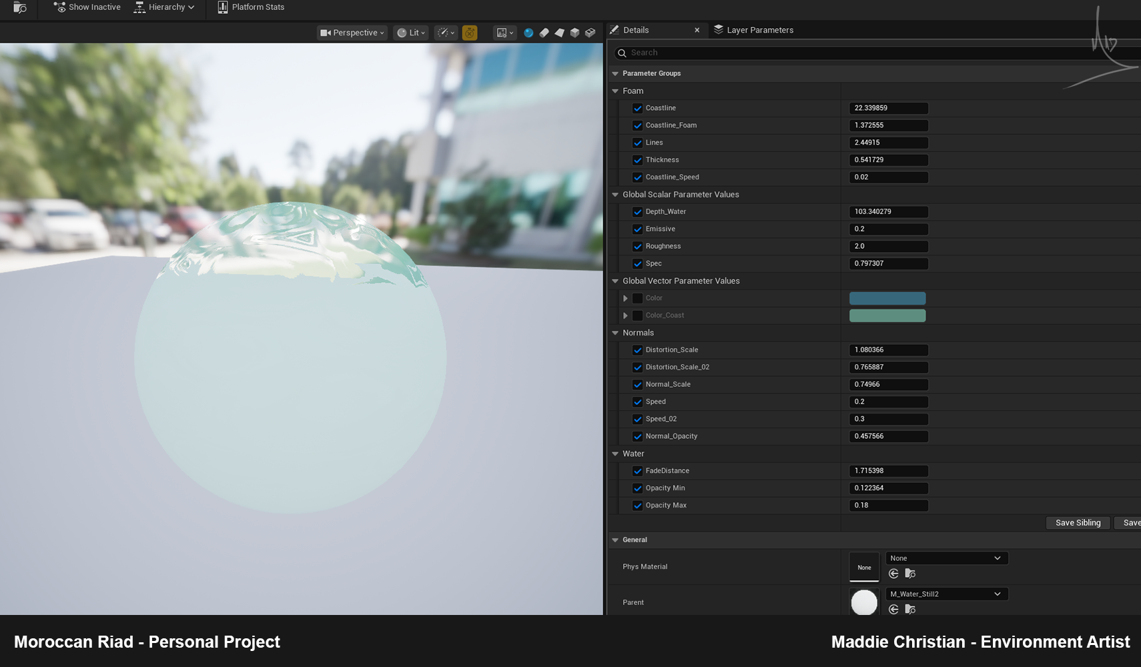This screenshot has height=667, width=1141.
Task: Browse to M_Water_Still2 parent in content browser
Action: pos(910,609)
